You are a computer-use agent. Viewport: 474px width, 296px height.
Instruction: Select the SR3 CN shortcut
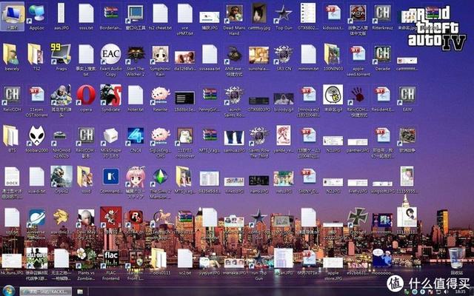(x=284, y=54)
